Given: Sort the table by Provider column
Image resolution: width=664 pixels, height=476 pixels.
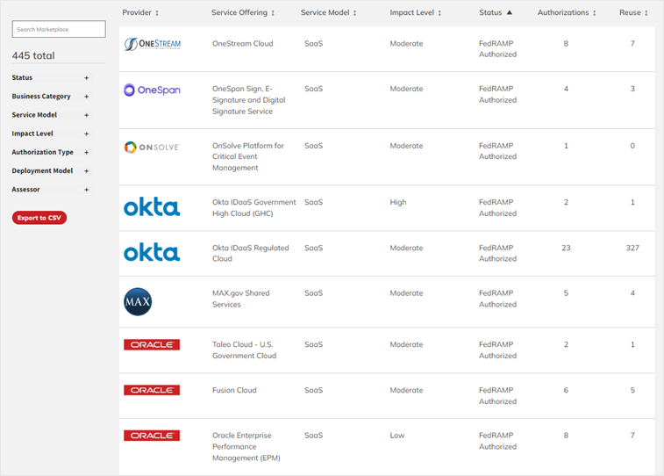Looking at the screenshot, I should click(140, 13).
